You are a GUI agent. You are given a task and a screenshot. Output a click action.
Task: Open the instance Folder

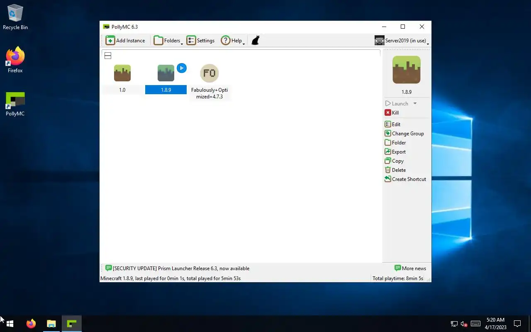point(395,142)
